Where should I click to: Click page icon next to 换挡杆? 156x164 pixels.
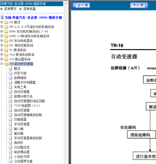point(11,143)
